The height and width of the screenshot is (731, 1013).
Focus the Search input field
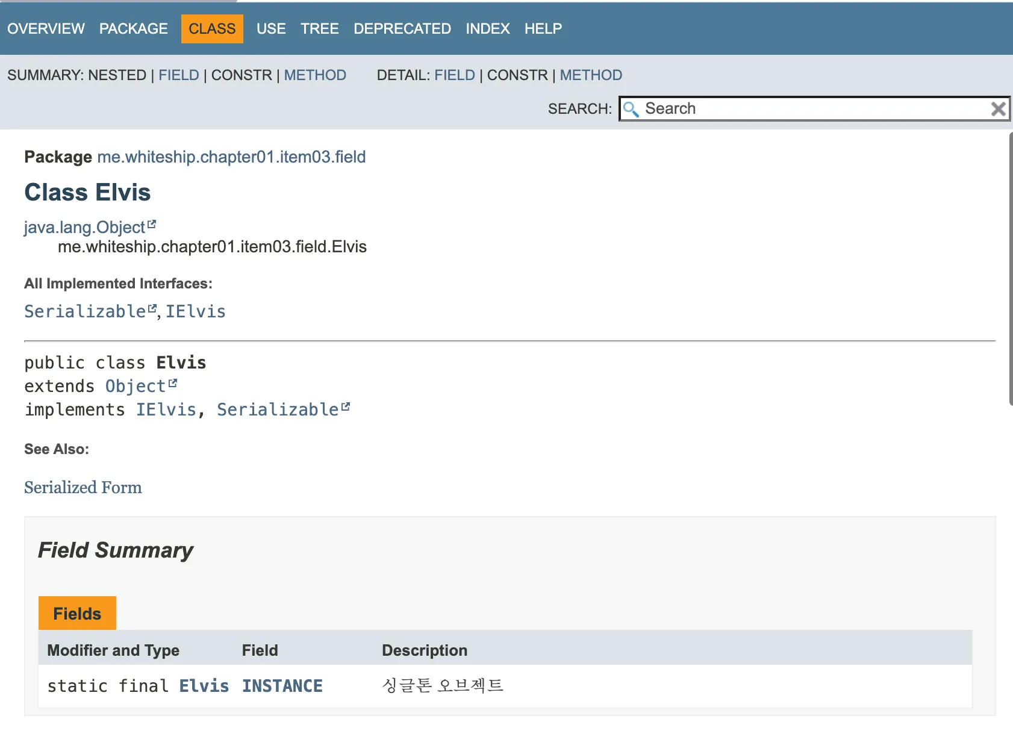814,109
